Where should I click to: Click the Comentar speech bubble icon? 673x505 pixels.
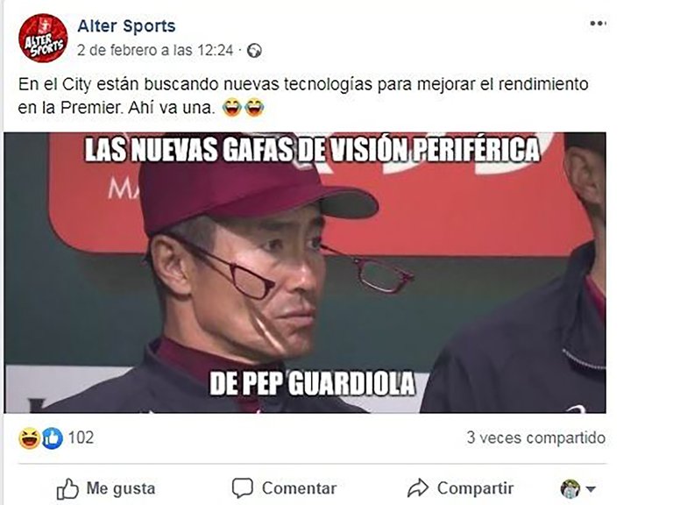[243, 488]
